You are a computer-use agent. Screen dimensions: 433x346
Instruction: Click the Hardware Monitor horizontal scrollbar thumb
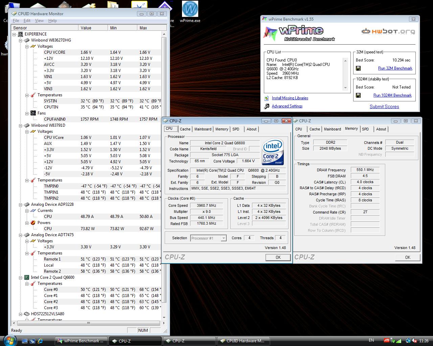[x=89, y=323]
